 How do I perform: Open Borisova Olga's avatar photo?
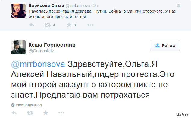point(18,11)
